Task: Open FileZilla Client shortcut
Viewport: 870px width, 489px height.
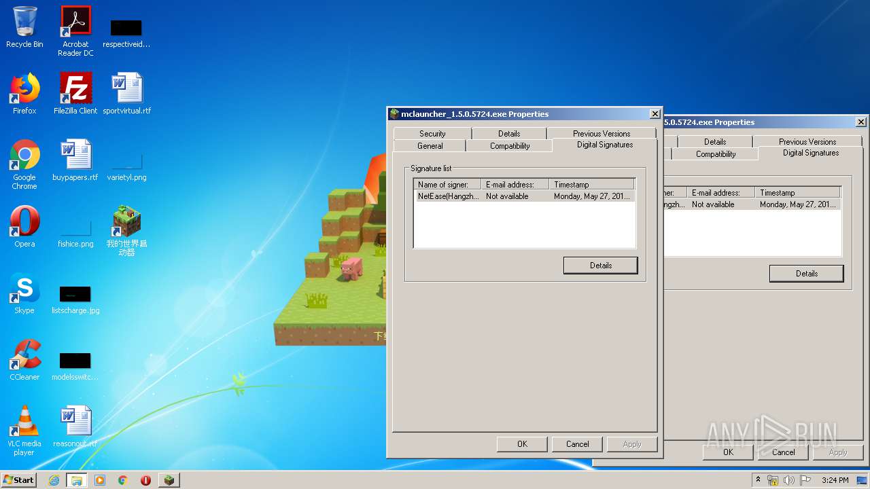Action: coord(75,94)
